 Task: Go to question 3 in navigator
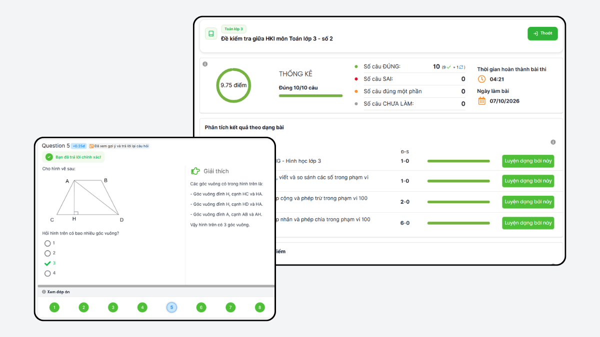(x=113, y=308)
